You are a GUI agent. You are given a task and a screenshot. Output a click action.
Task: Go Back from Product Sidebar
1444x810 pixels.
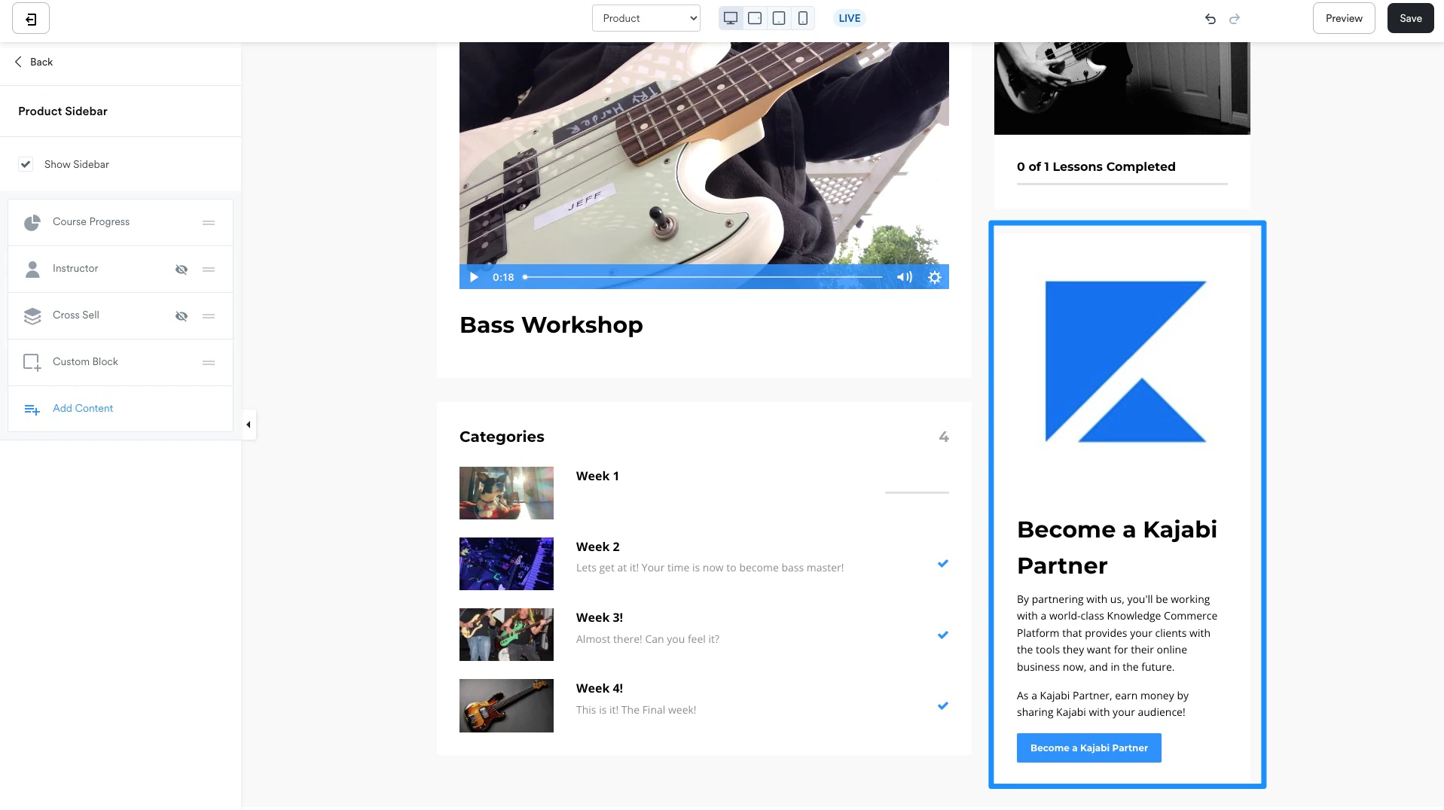coord(34,62)
